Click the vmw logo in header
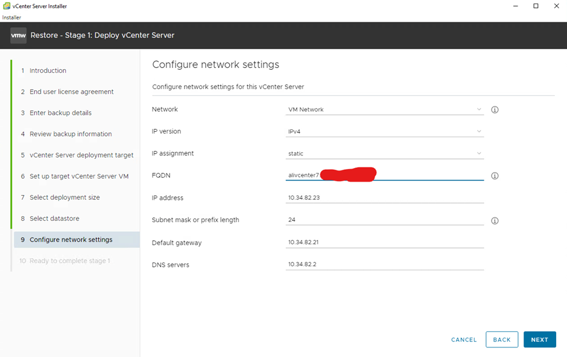Viewport: 567px width, 357px height. (18, 36)
